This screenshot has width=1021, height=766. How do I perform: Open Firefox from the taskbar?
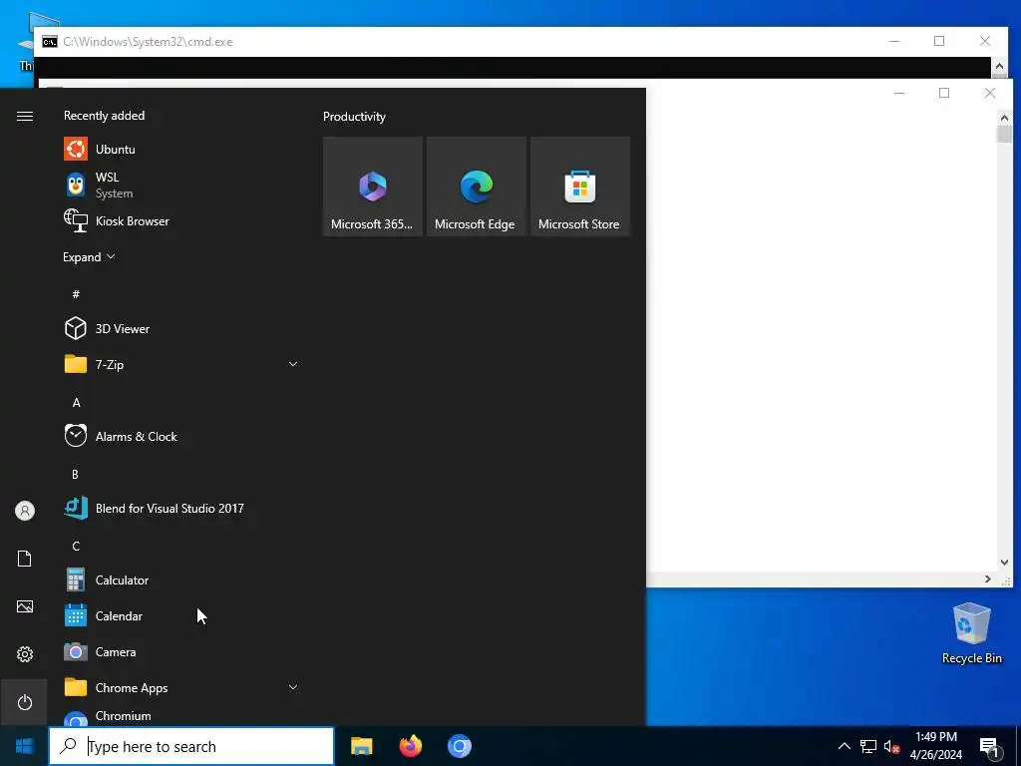[411, 746]
